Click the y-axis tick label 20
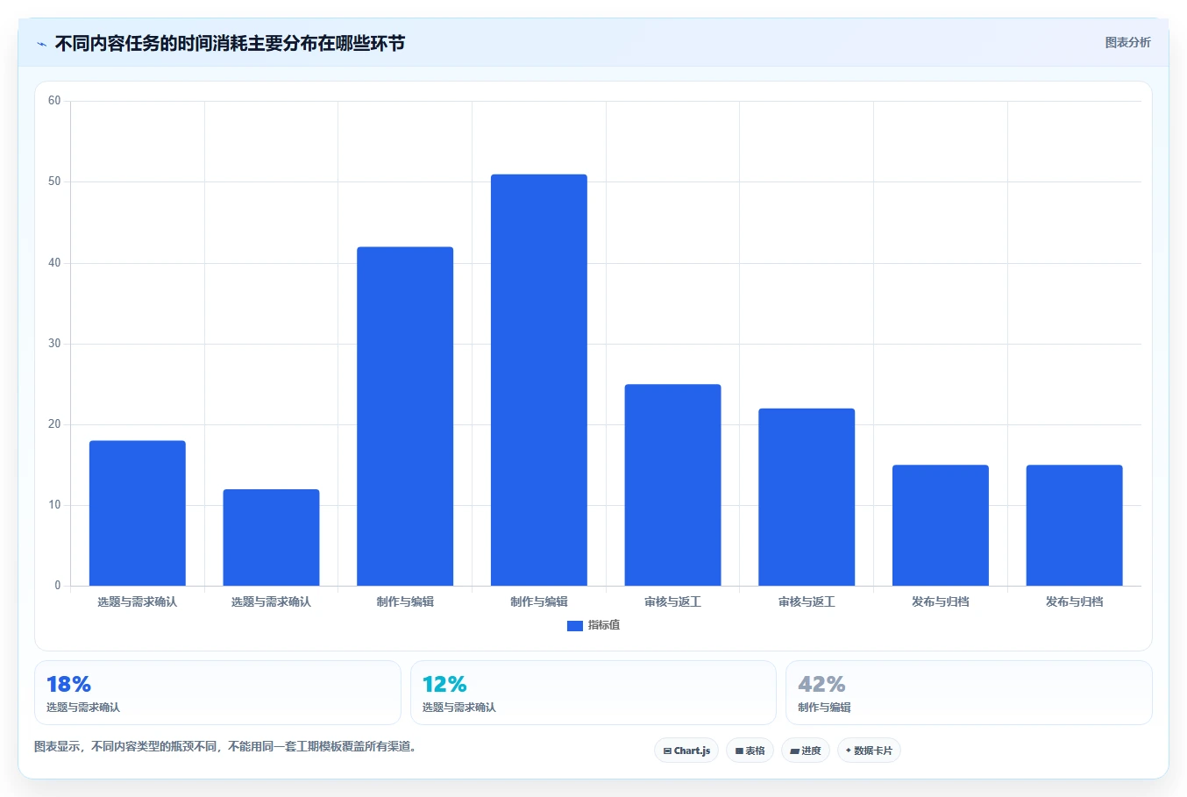The width and height of the screenshot is (1187, 797). click(54, 424)
